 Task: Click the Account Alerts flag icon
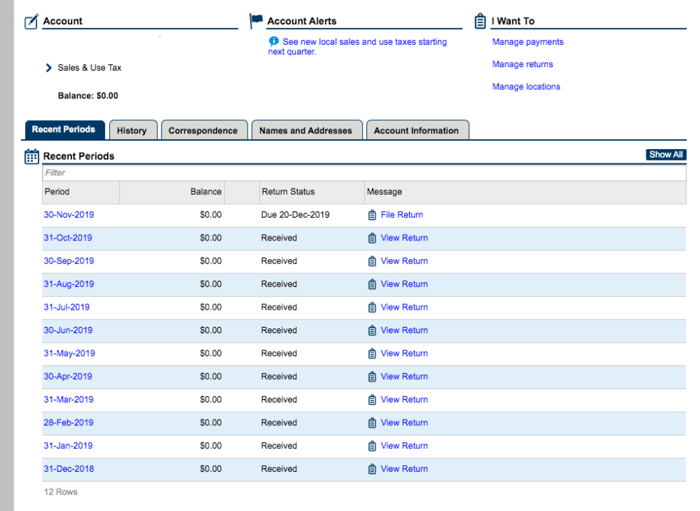point(256,21)
